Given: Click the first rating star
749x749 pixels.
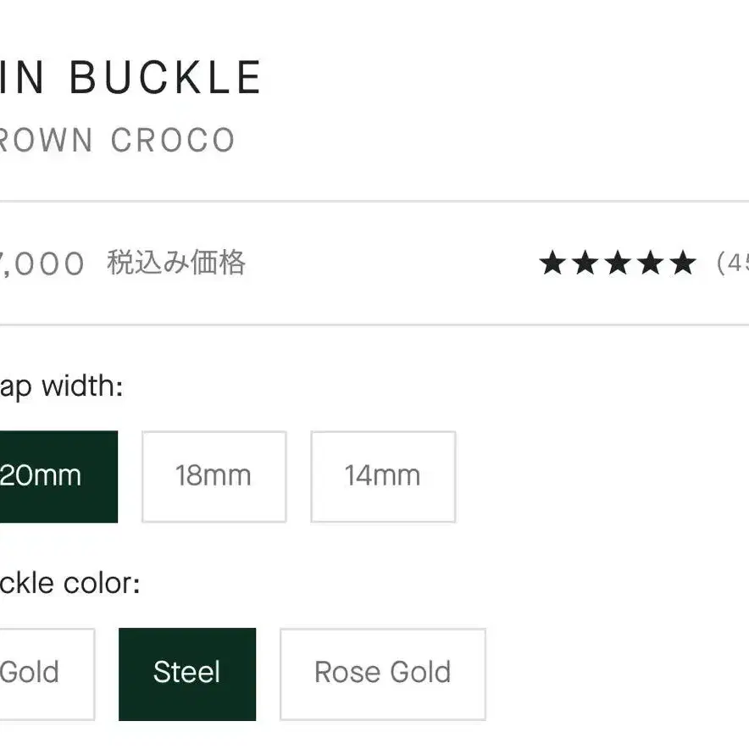Looking at the screenshot, I should (x=552, y=264).
